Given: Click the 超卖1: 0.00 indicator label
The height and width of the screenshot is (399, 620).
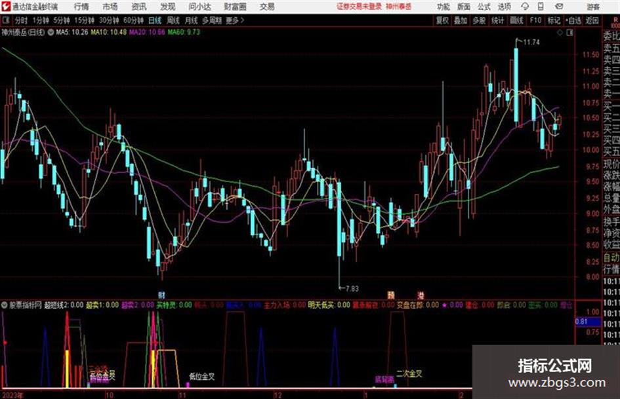Looking at the screenshot, I should [102, 305].
